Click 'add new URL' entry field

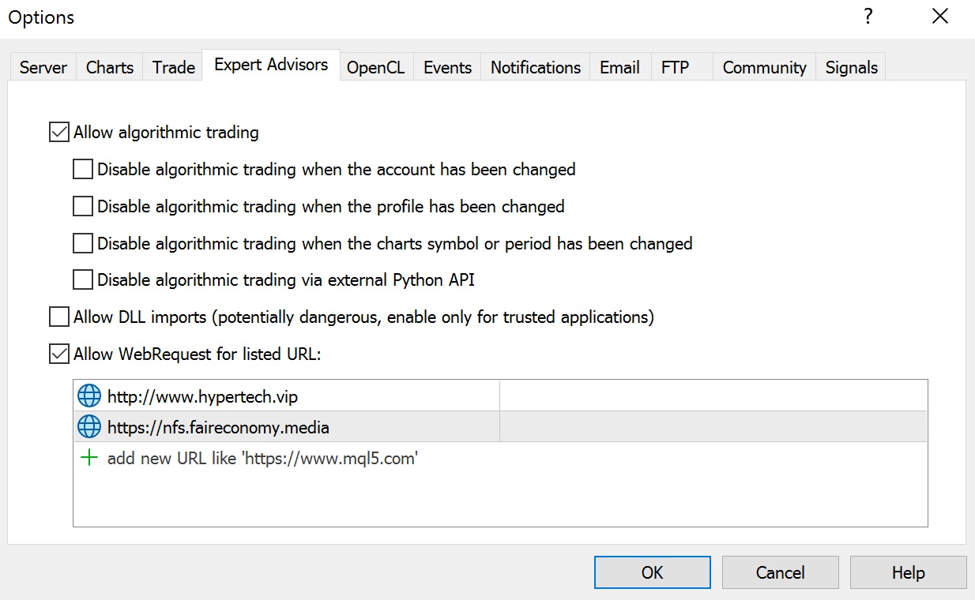262,458
